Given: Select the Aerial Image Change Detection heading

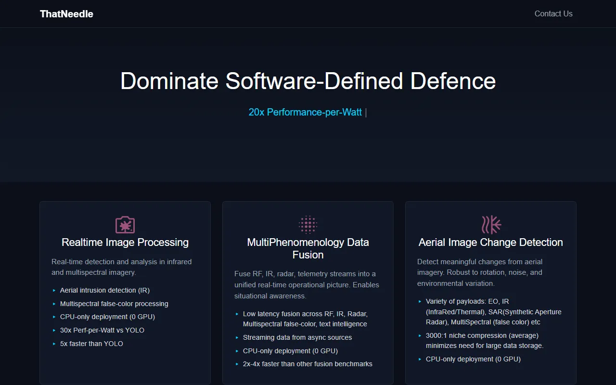Looking at the screenshot, I should pyautogui.click(x=491, y=243).
